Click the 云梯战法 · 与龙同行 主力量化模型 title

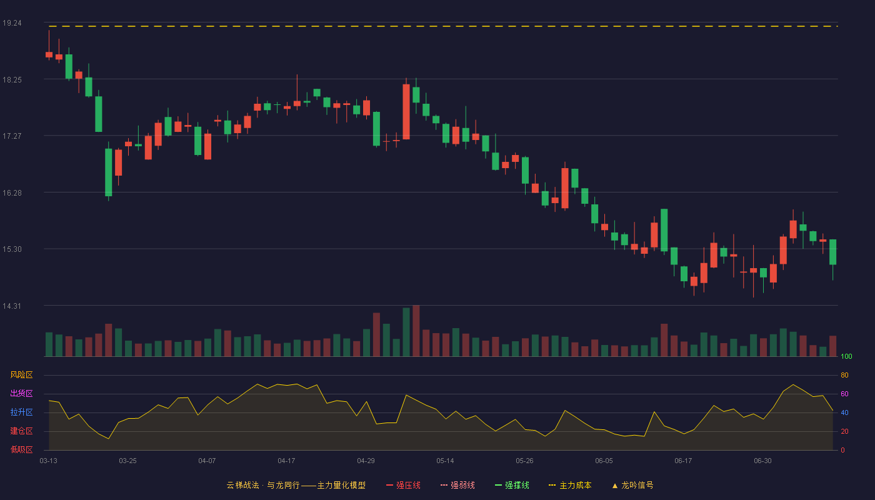(x=296, y=485)
